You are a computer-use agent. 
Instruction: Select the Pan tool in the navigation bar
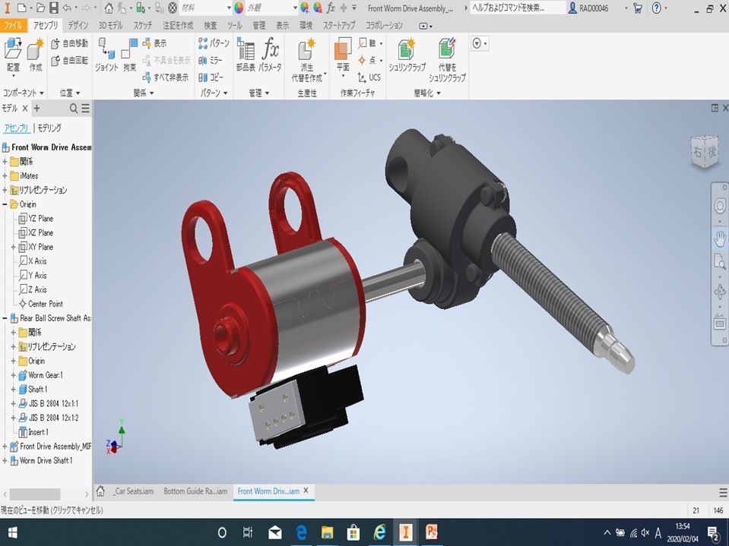(x=719, y=238)
